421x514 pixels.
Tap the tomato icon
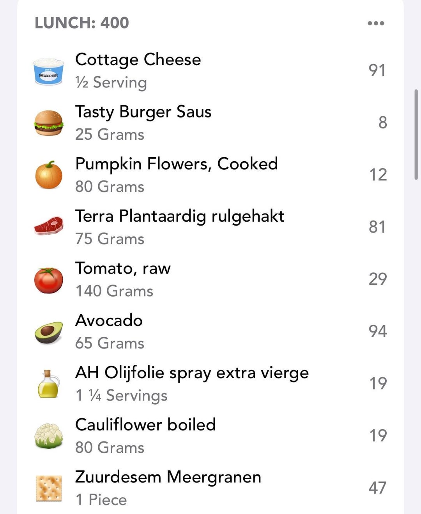pyautogui.click(x=48, y=279)
